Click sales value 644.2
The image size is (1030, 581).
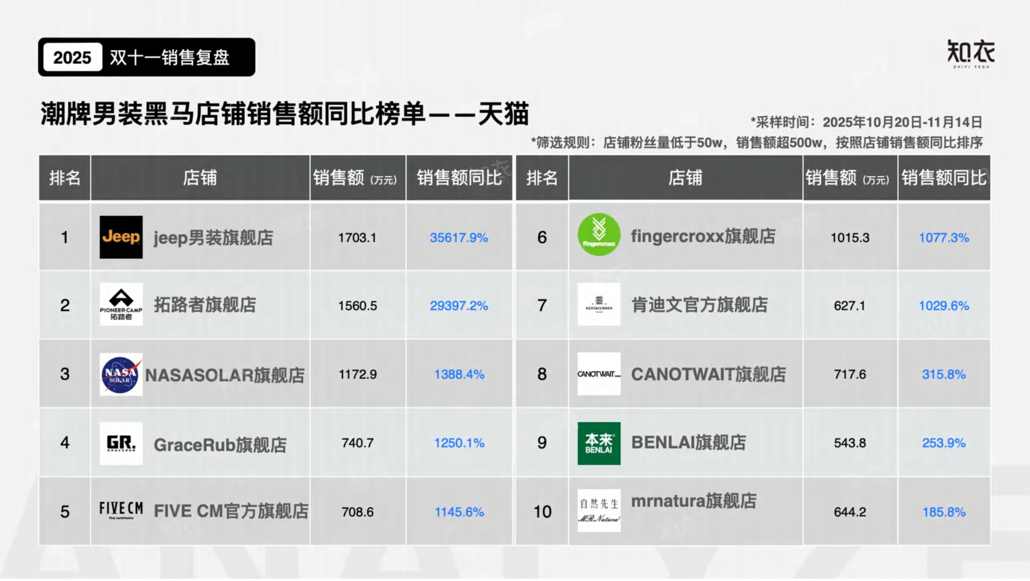coord(850,512)
